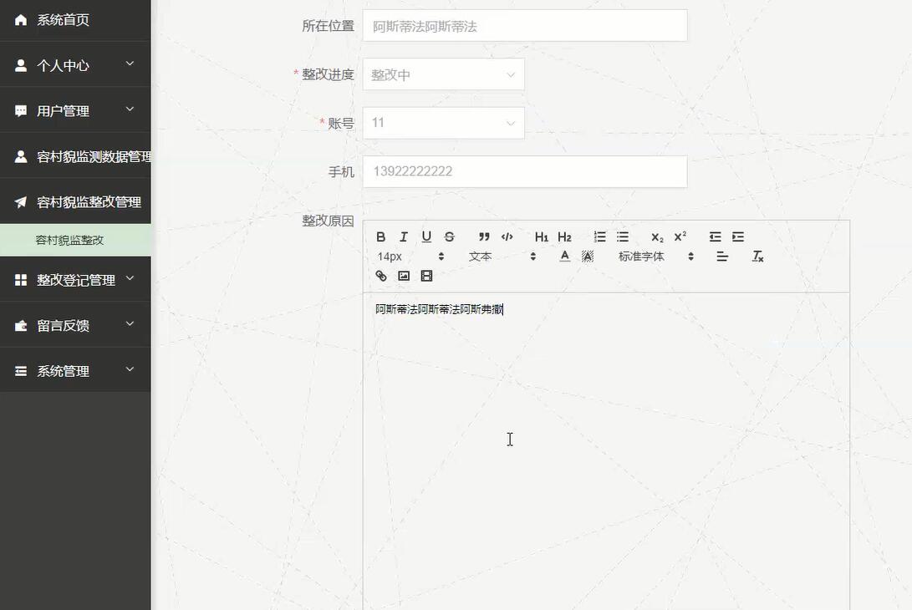Apply H1 heading style
The image size is (912, 610).
541,236
